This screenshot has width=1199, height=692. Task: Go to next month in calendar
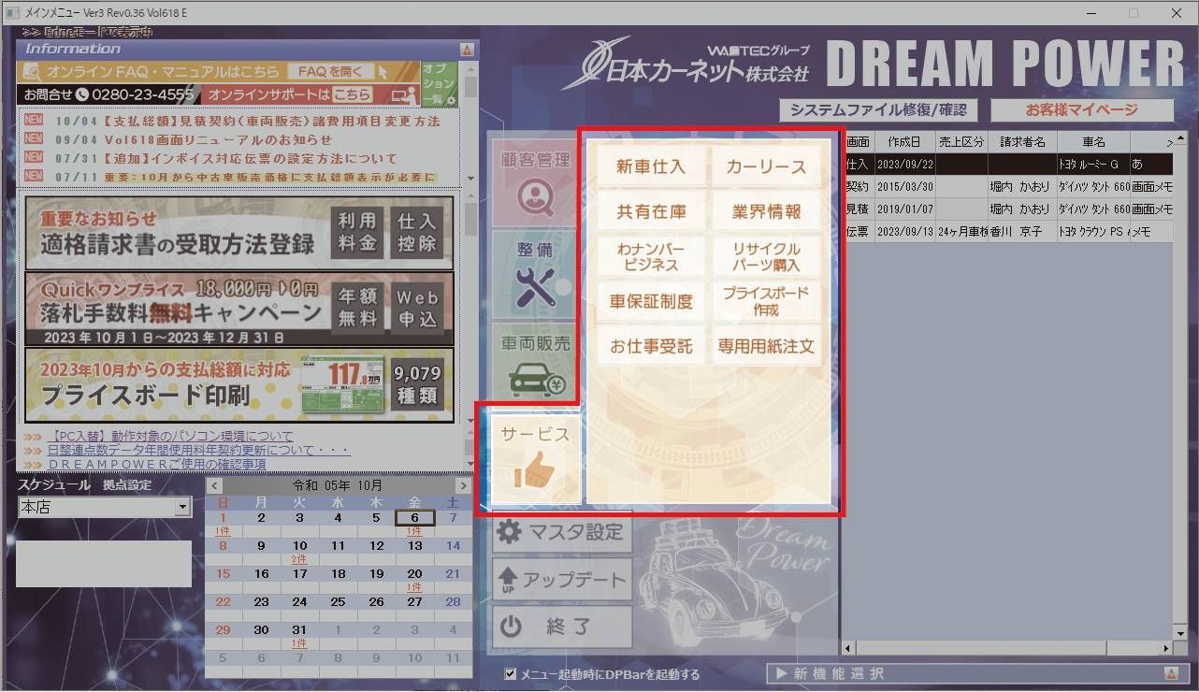tap(463, 485)
